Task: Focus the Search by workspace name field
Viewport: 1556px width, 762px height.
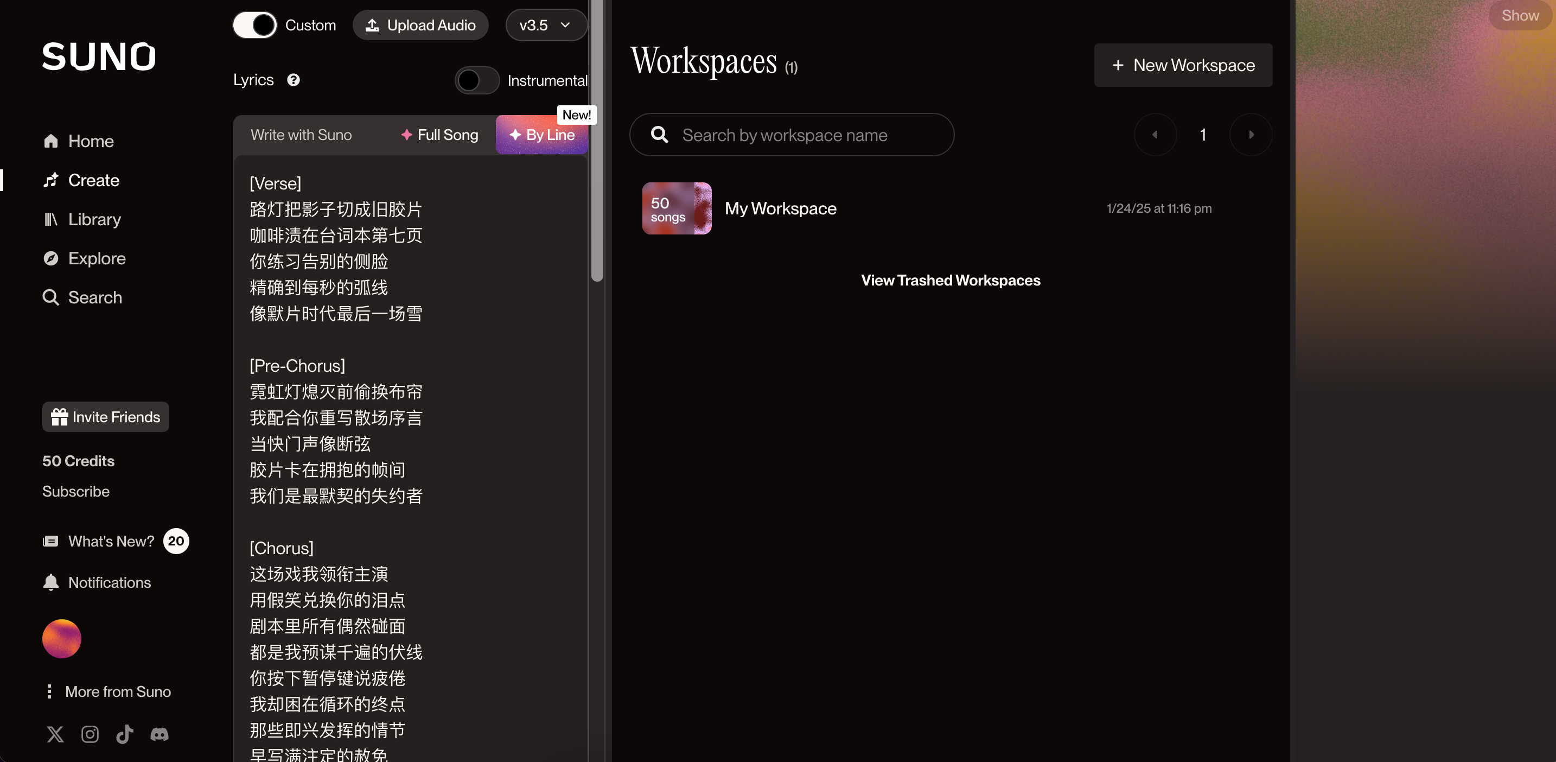Action: pos(791,135)
